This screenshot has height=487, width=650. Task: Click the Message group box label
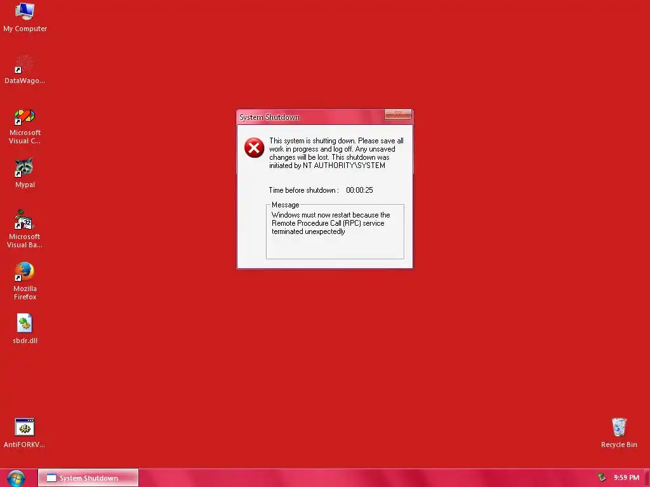(x=285, y=205)
